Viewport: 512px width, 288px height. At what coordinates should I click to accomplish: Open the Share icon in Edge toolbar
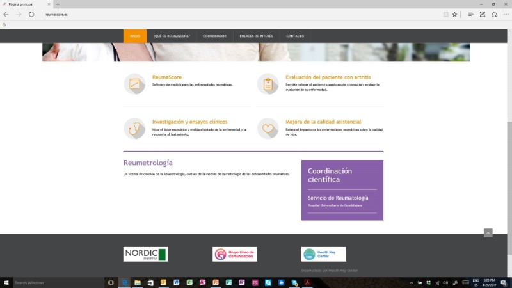pyautogui.click(x=494, y=14)
